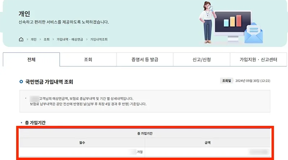Select the 전체 tab

[x=31, y=59]
